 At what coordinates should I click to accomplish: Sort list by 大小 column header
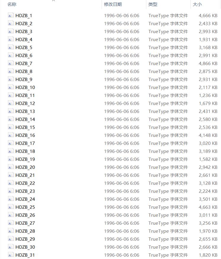click(x=197, y=4)
